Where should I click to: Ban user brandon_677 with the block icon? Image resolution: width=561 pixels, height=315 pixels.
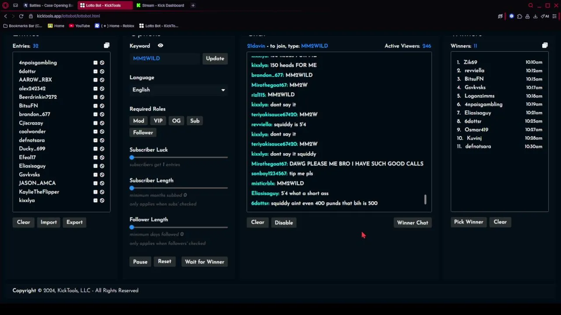102,115
